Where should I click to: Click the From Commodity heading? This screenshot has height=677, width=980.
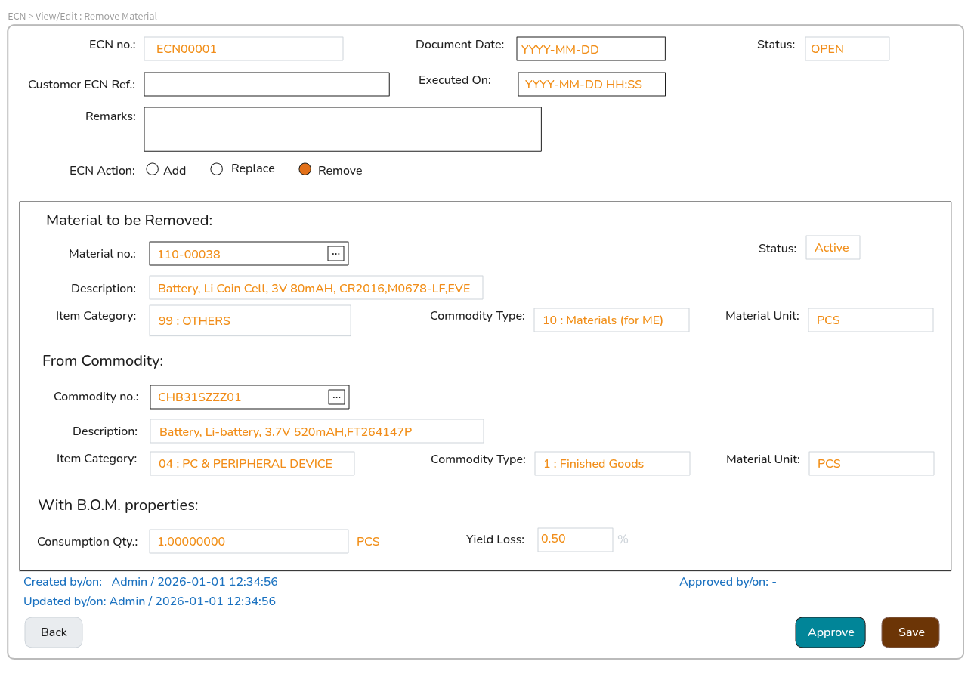click(x=103, y=361)
